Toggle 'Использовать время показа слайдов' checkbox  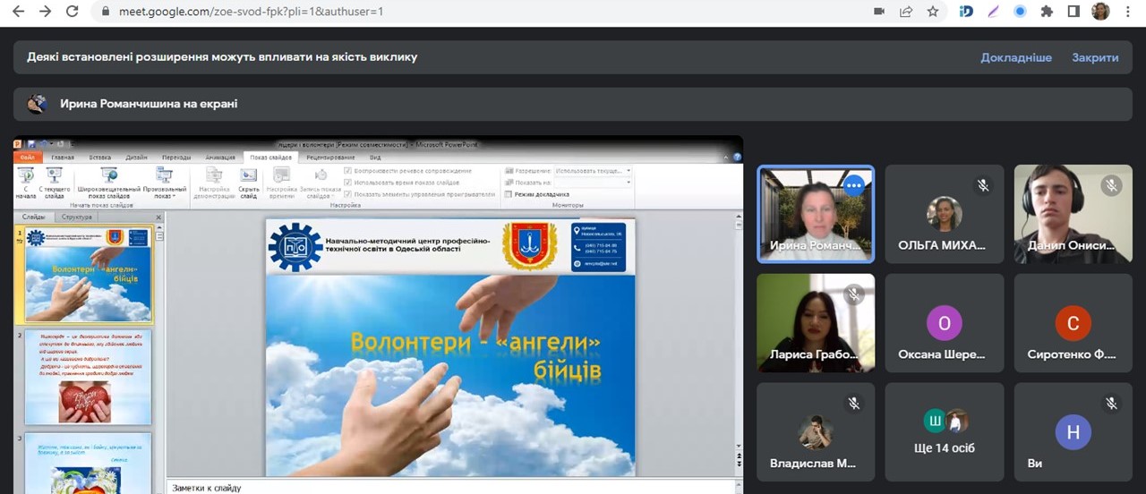(x=348, y=182)
